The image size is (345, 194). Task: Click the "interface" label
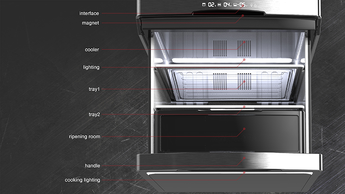coord(89,13)
